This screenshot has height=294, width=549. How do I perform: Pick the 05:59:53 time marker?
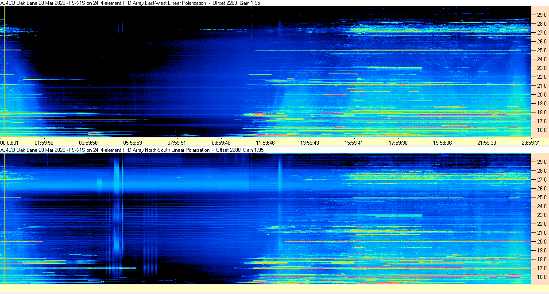[x=133, y=143]
